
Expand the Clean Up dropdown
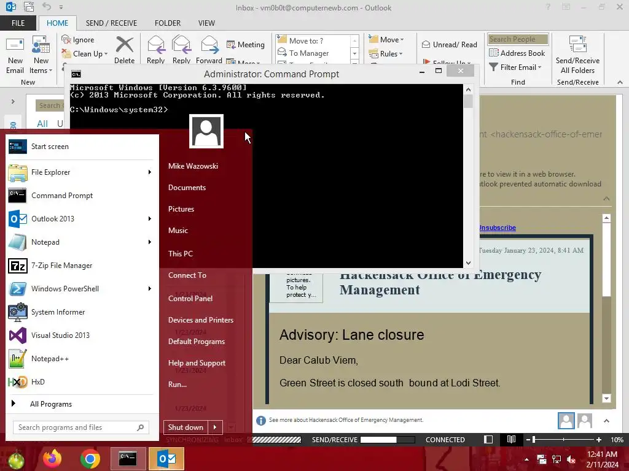[106, 54]
